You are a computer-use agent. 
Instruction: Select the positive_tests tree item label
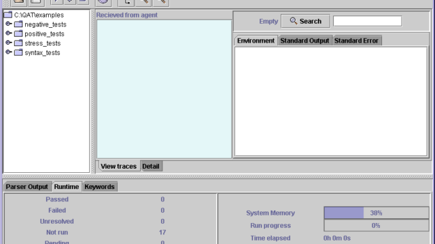click(44, 34)
